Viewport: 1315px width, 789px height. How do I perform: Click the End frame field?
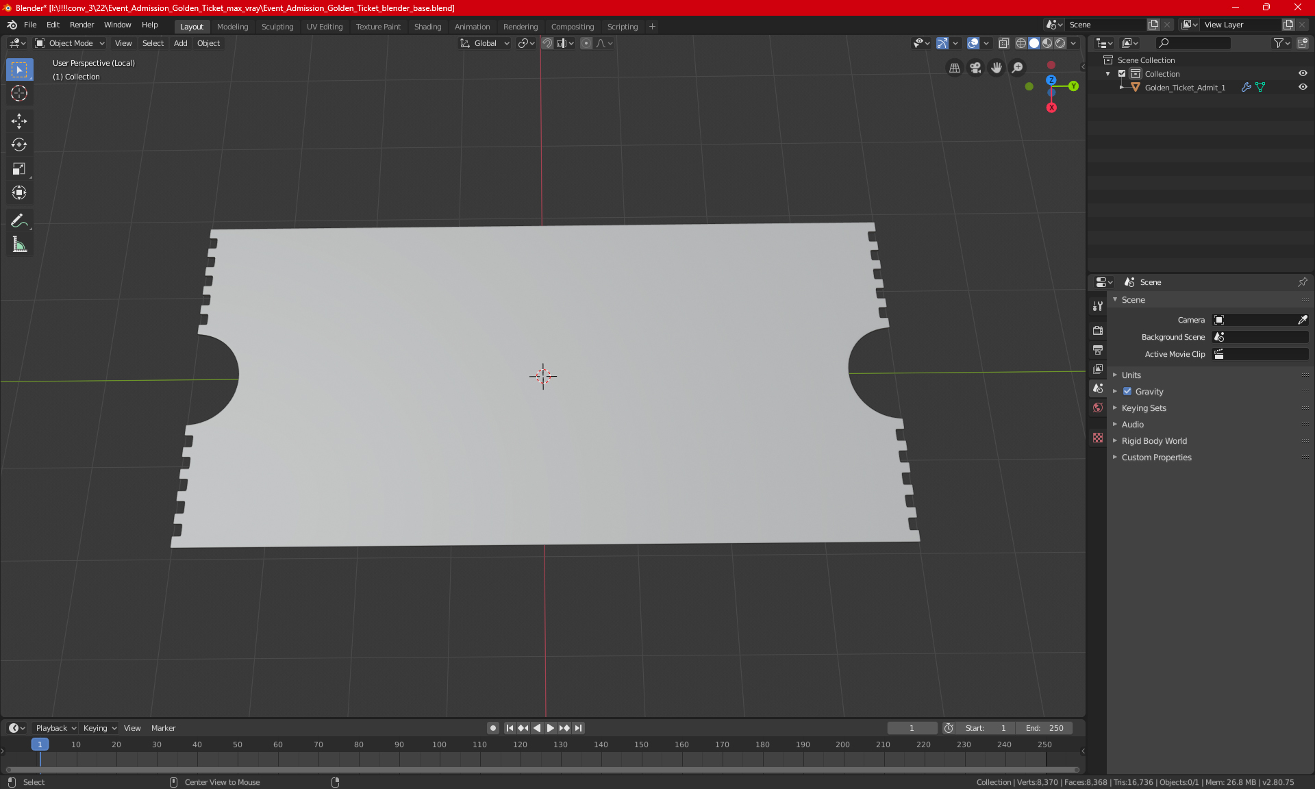[x=1044, y=728]
